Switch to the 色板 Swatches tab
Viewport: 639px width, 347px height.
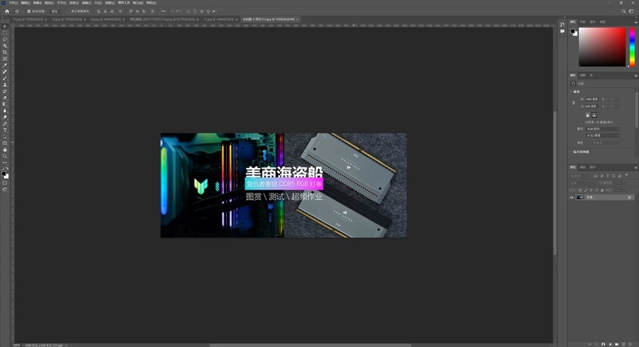coord(582,22)
